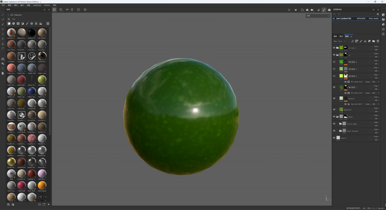Add a smart material from layers toolbar
The height and width of the screenshot is (210, 386).
tap(369, 41)
